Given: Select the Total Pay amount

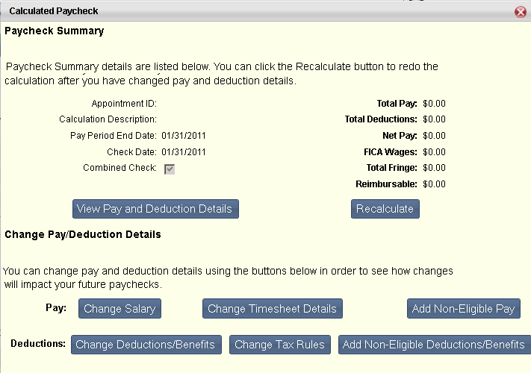Looking at the screenshot, I should point(434,104).
